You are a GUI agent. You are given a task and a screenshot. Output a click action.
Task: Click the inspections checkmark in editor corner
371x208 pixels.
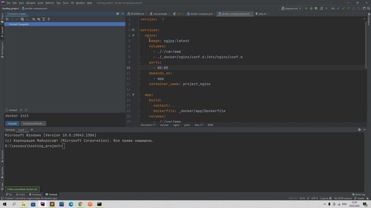(x=364, y=19)
